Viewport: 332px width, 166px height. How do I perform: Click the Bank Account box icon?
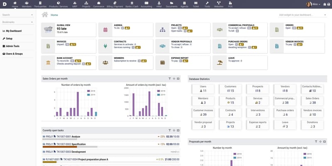click(48, 63)
